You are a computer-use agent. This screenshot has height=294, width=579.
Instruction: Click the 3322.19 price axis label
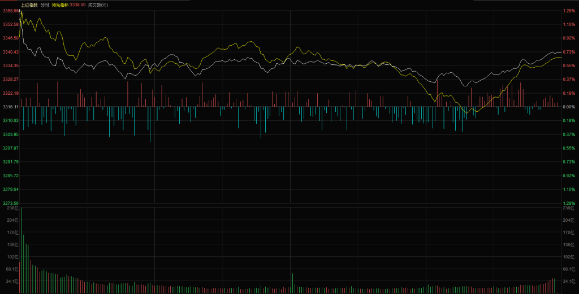tap(10, 93)
